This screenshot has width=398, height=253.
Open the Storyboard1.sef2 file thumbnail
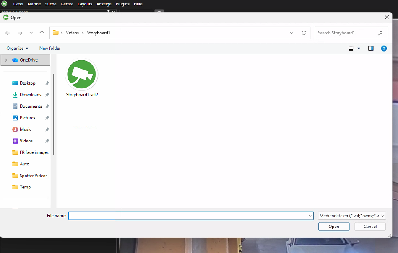81,75
